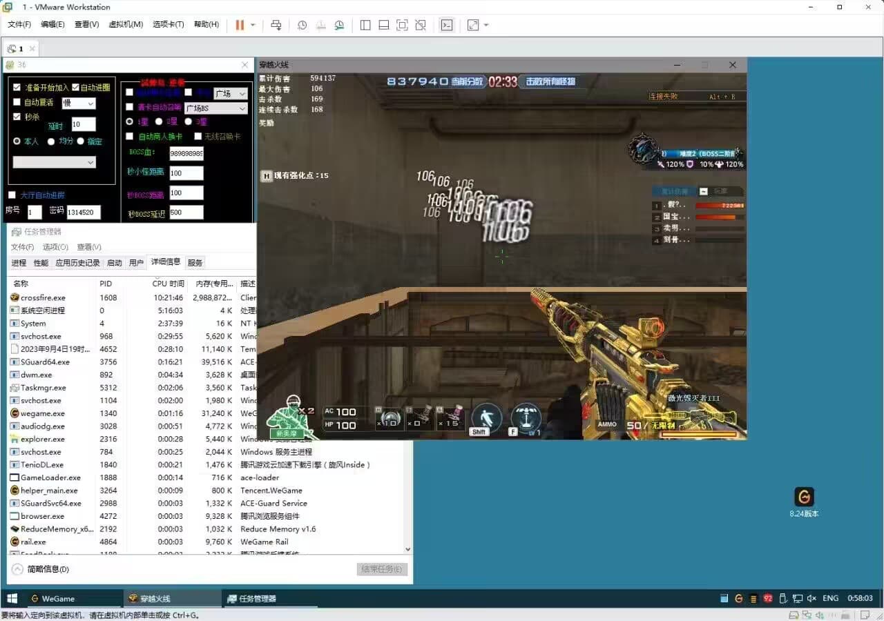Open the 虚拟机(M) menu

coord(126,24)
